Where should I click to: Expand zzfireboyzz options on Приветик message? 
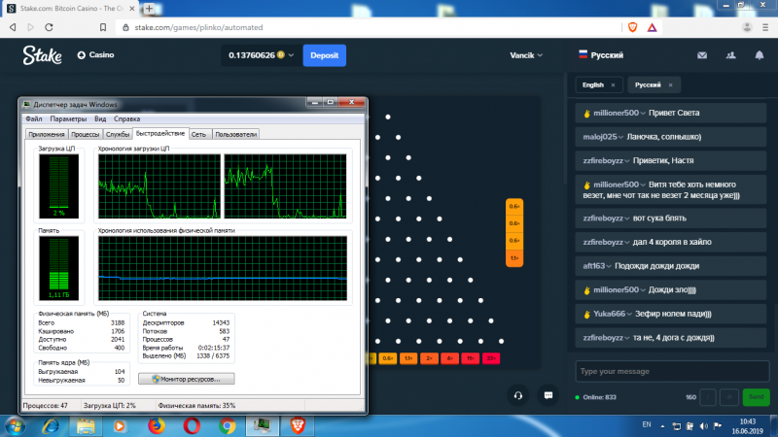coord(627,161)
